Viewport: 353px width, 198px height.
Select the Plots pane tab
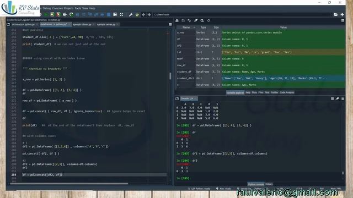click(x=254, y=92)
